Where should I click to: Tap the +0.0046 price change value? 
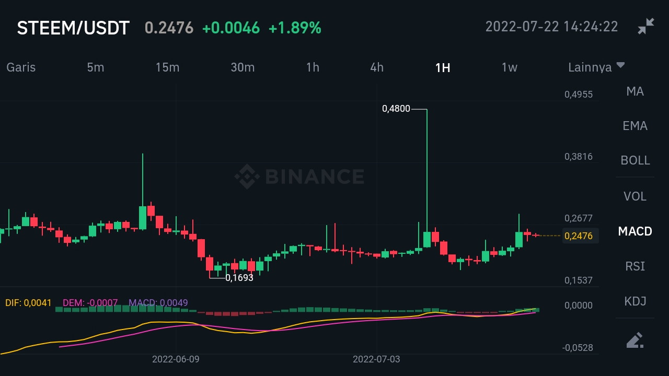tap(230, 28)
